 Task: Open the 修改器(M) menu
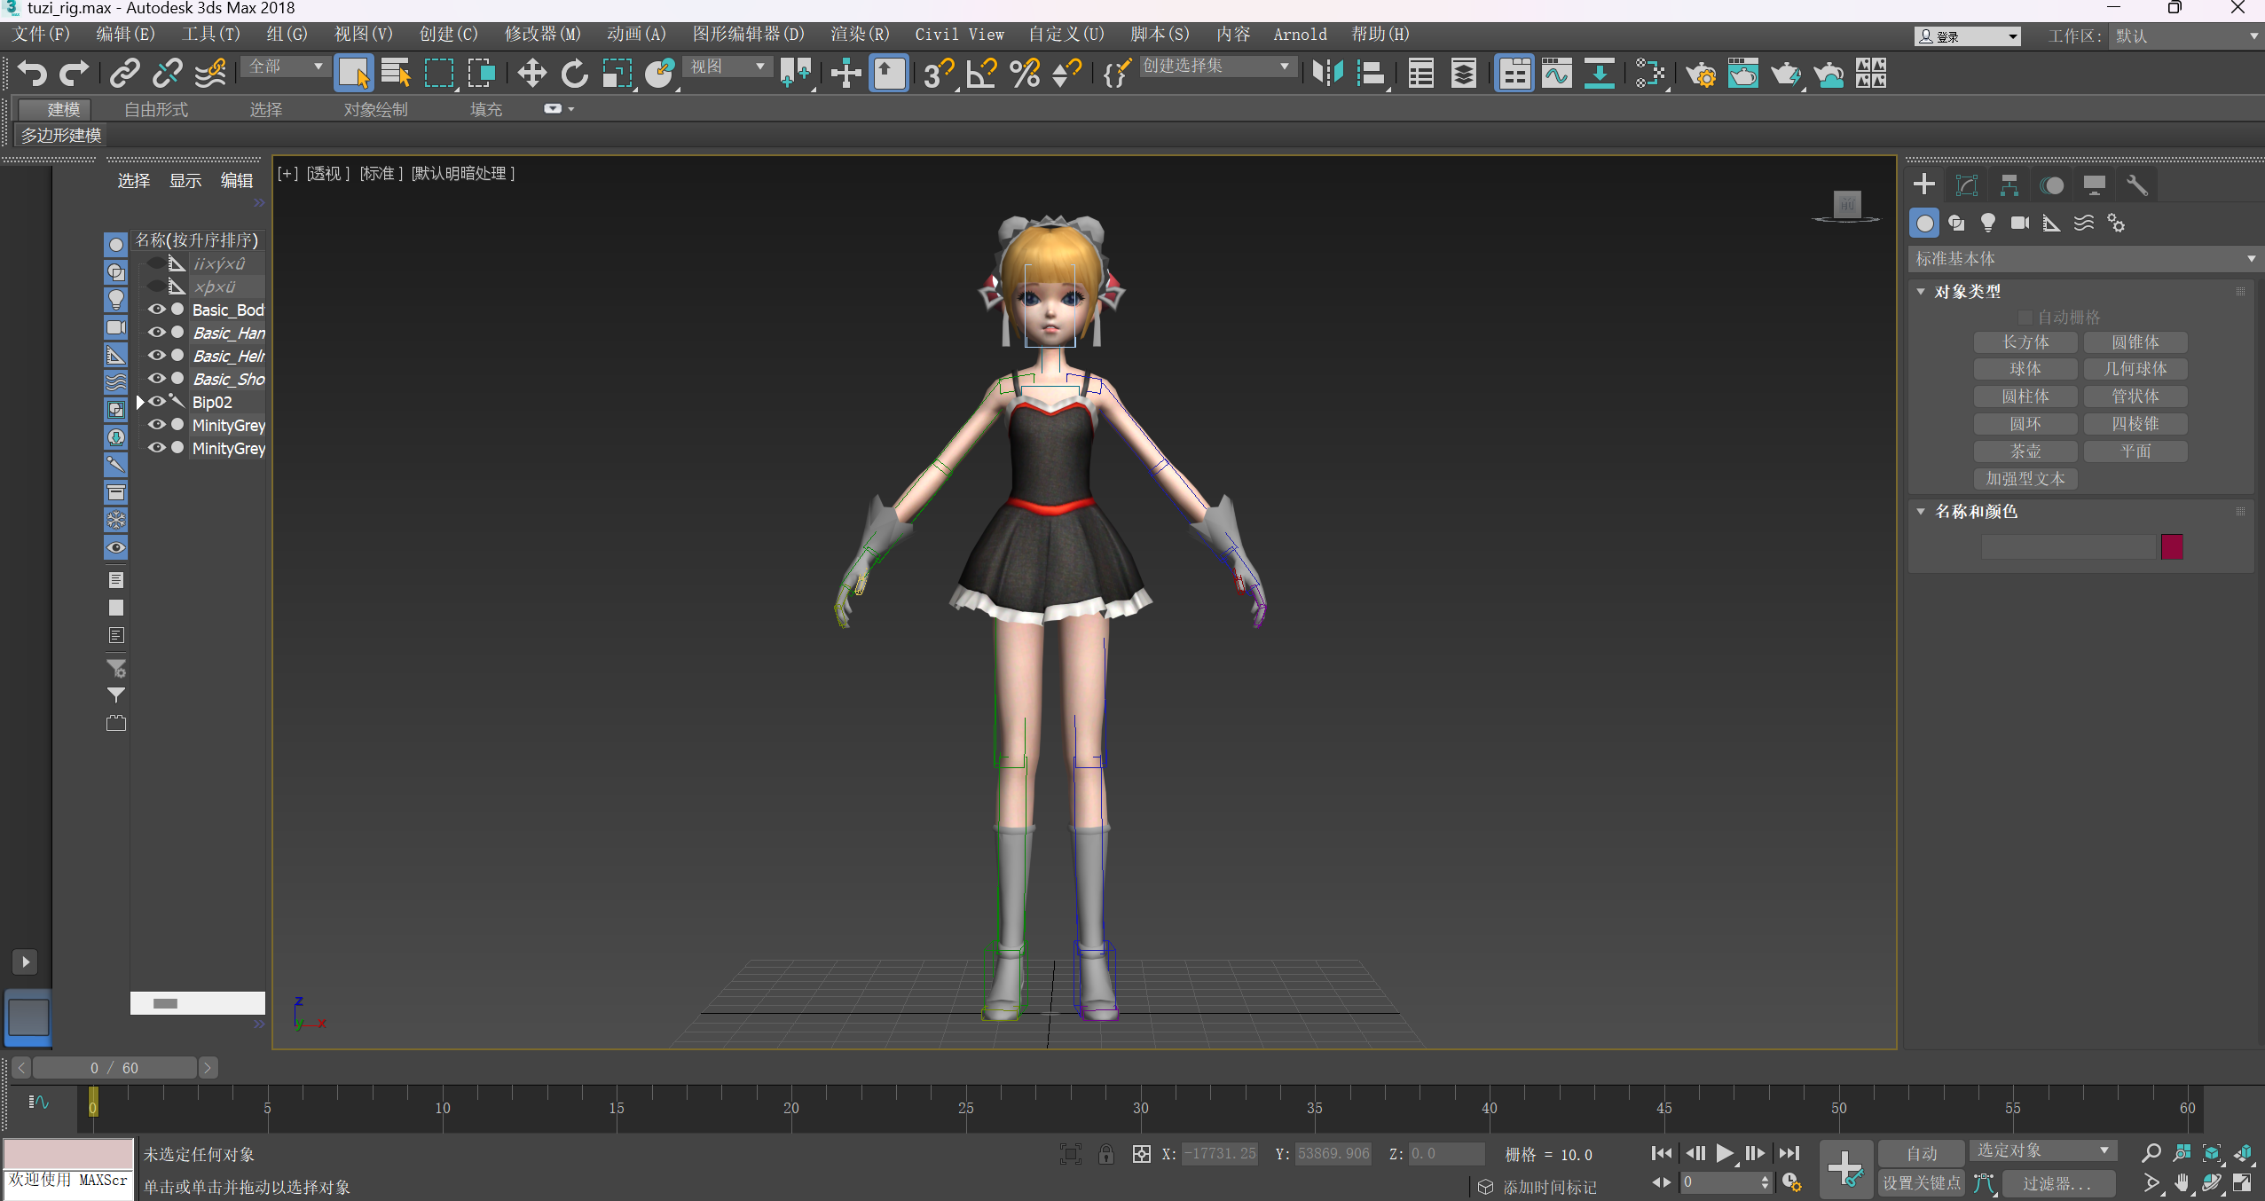pyautogui.click(x=542, y=35)
